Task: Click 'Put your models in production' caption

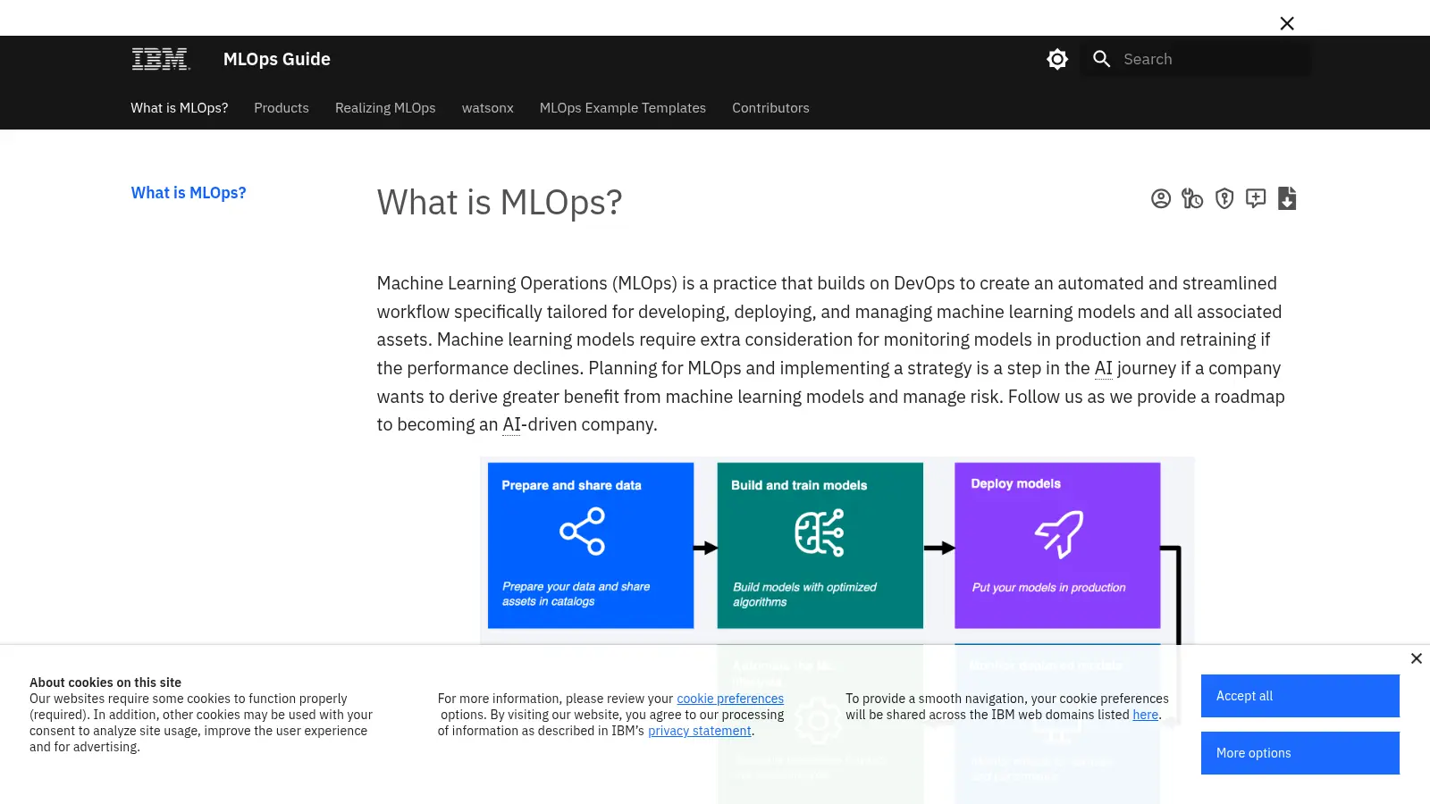Action: (1049, 588)
